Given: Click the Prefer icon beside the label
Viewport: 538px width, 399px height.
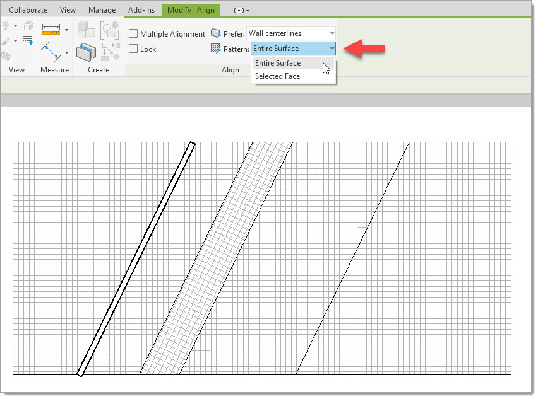Looking at the screenshot, I should tap(215, 33).
